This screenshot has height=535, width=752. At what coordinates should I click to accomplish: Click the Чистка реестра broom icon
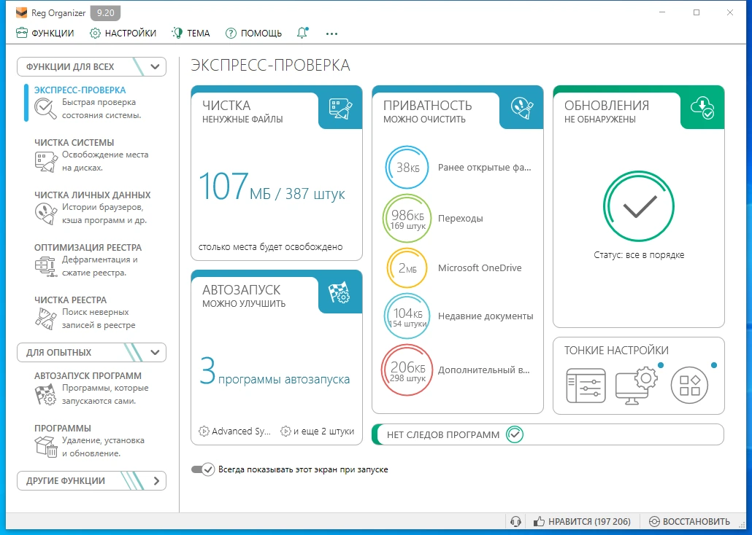pos(45,319)
